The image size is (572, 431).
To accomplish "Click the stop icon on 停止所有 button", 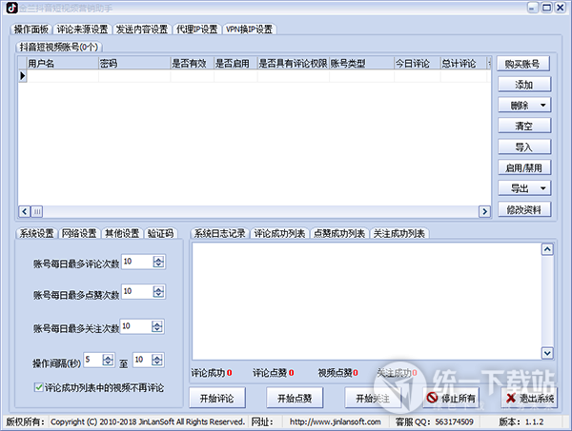I will coord(433,397).
